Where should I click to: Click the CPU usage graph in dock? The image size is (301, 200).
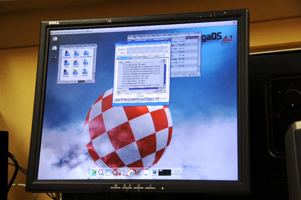(165, 173)
